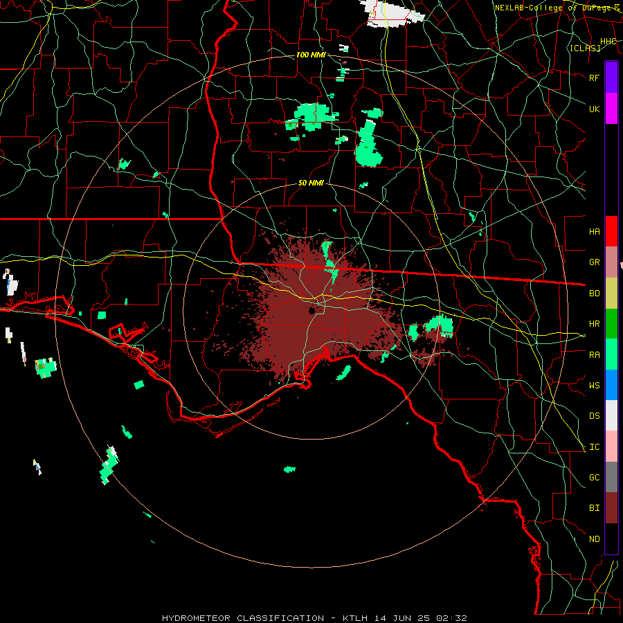Viewport: 623px width, 623px height.
Task: Click the red HA legend swatch
Action: pyautogui.click(x=611, y=231)
